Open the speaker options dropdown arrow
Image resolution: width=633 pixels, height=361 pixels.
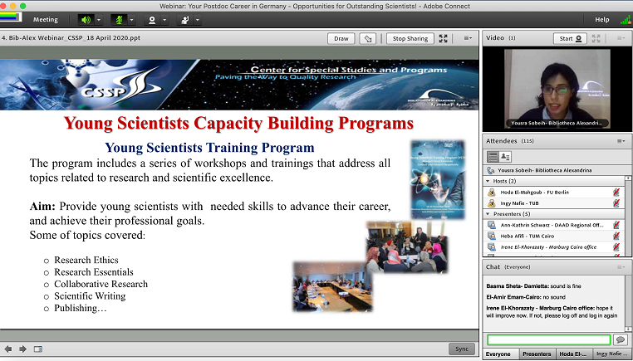click(x=99, y=20)
